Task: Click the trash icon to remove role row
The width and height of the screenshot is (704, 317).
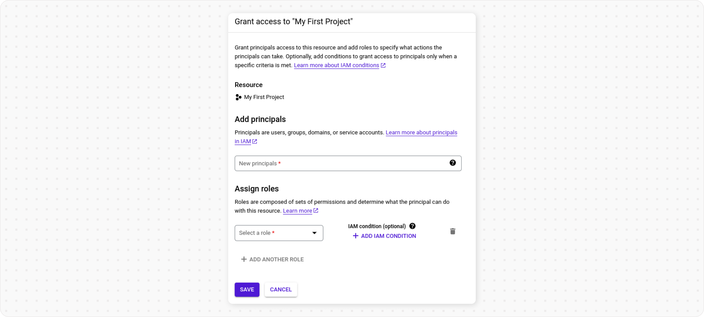Action: tap(453, 231)
